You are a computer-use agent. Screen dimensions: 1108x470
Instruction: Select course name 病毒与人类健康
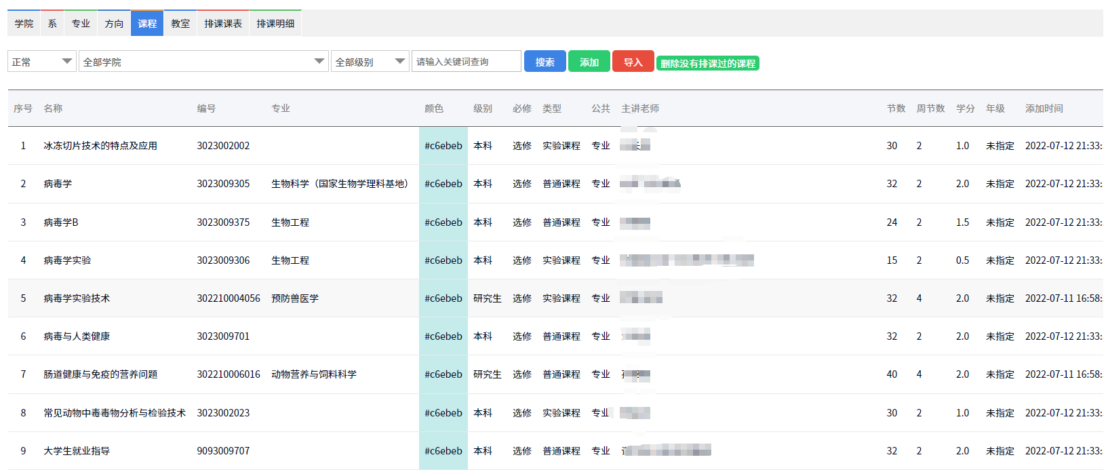pos(77,336)
